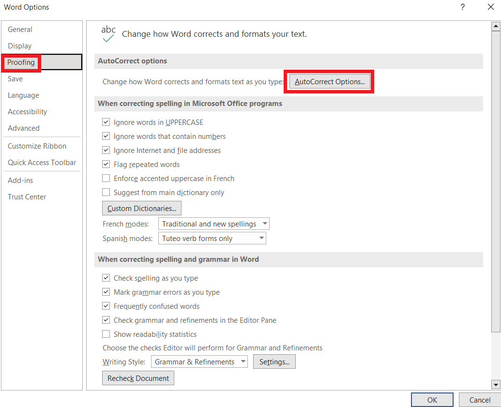Image resolution: width=501 pixels, height=407 pixels.
Task: Open the Display options category
Action: point(19,46)
